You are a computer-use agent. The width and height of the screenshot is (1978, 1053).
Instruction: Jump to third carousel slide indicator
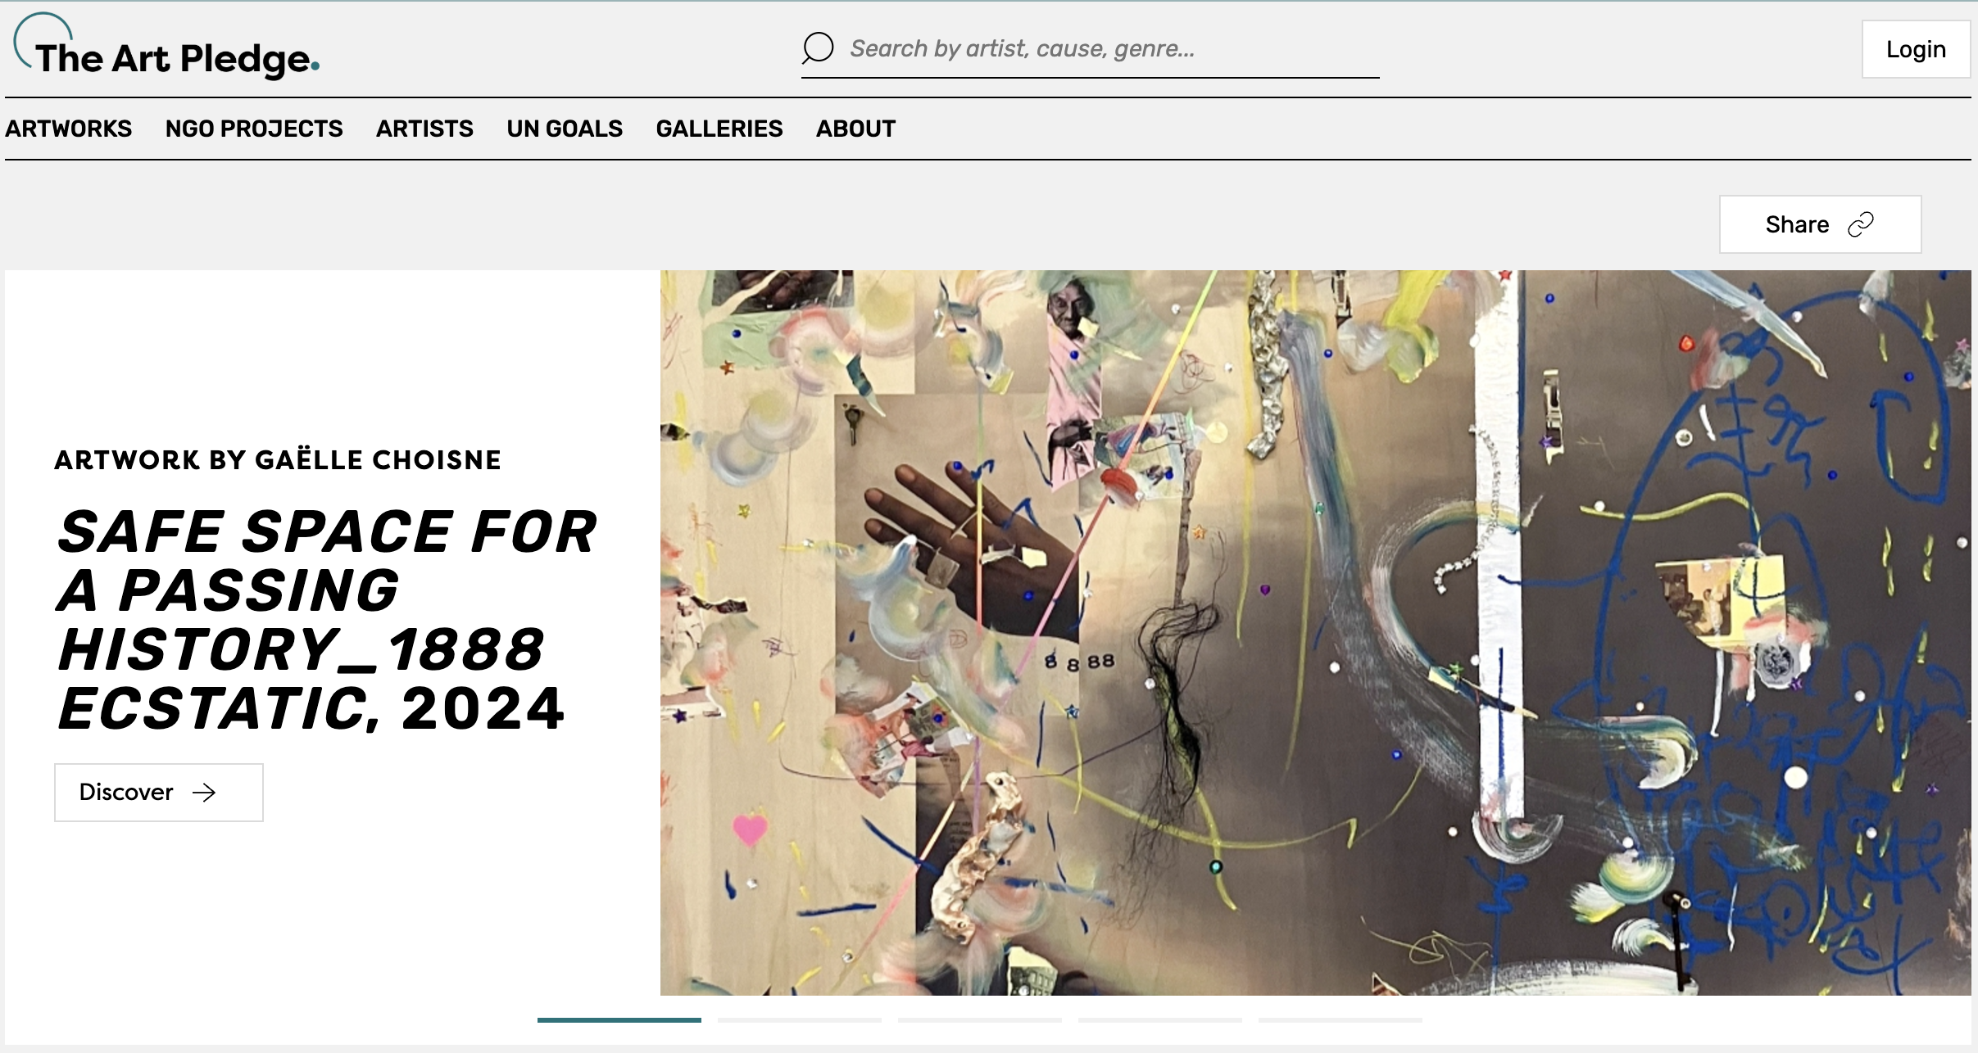point(980,1020)
